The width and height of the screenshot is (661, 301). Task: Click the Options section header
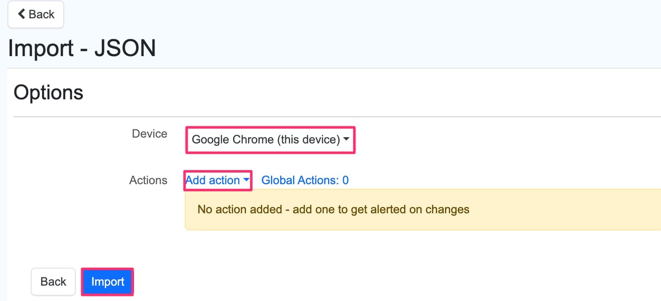pos(48,92)
